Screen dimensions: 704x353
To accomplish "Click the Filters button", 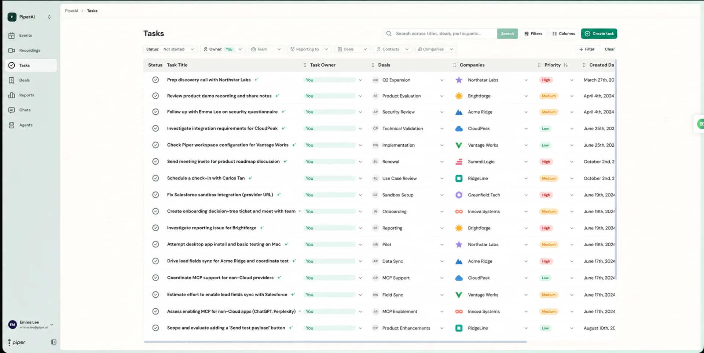I will click(533, 34).
